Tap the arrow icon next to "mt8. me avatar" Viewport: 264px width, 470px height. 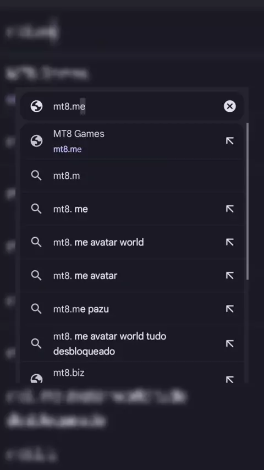click(229, 275)
